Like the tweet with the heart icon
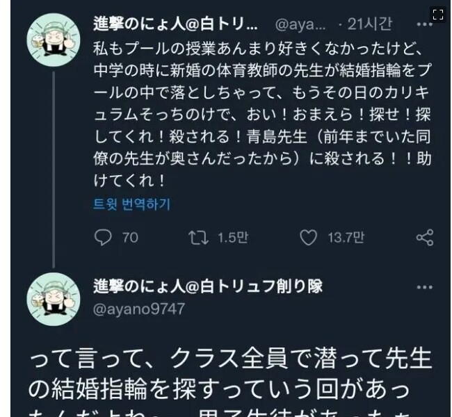Viewport: 452px width, 417px height. click(308, 238)
